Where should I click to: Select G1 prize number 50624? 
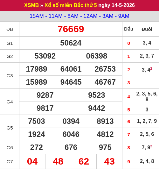tap(71, 43)
